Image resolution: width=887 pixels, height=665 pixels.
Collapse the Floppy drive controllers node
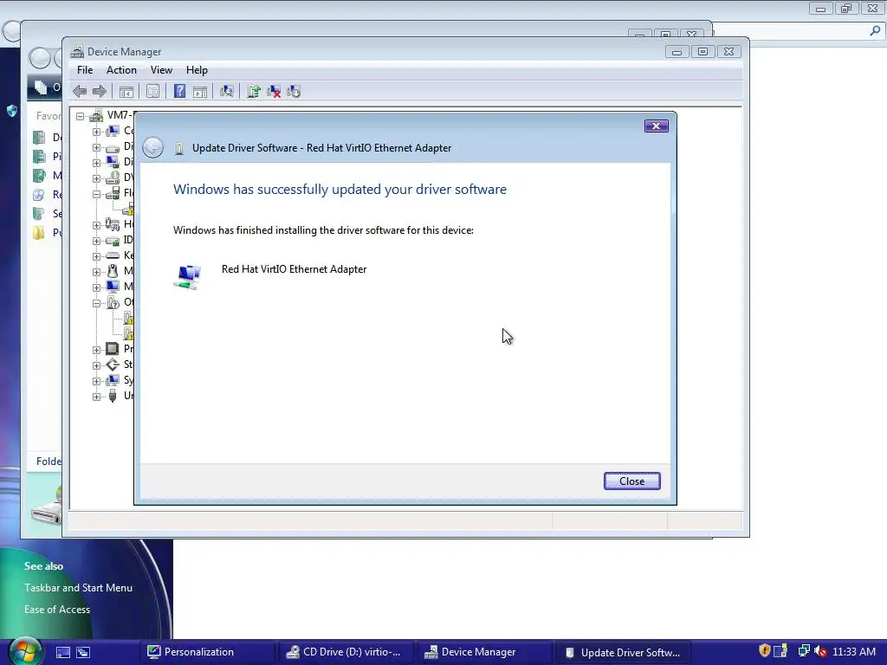(96, 194)
